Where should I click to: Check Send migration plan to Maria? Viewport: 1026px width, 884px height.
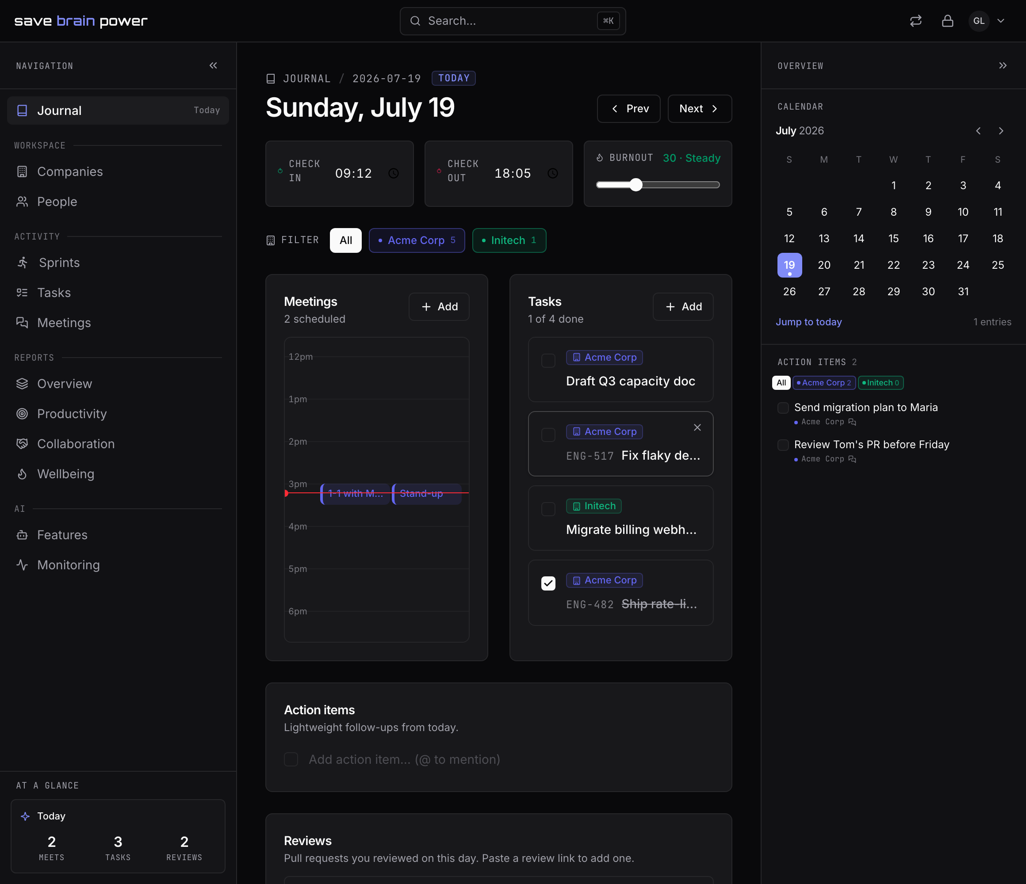[x=783, y=408]
